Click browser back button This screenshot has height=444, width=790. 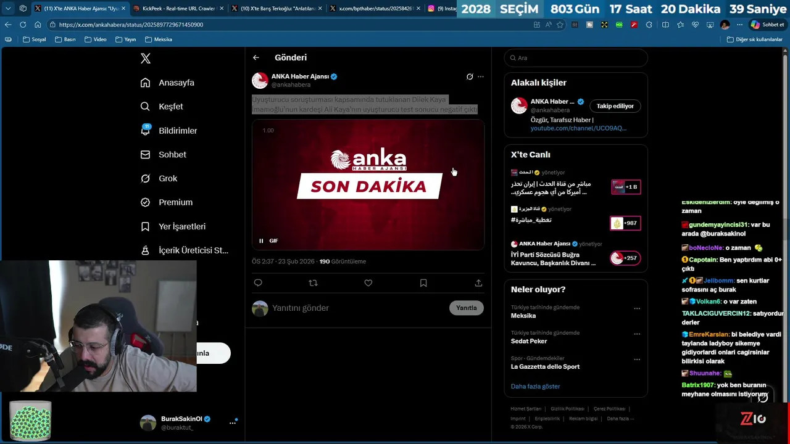click(8, 25)
